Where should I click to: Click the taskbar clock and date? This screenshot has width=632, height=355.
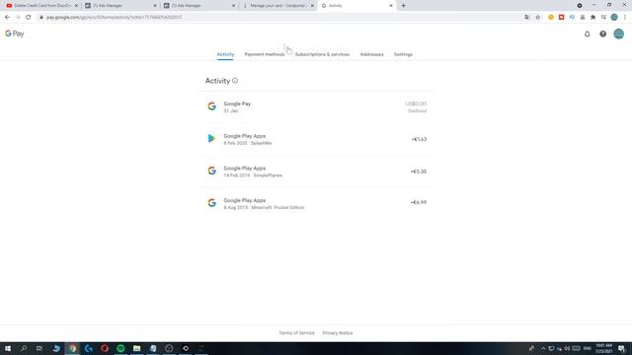click(x=603, y=348)
